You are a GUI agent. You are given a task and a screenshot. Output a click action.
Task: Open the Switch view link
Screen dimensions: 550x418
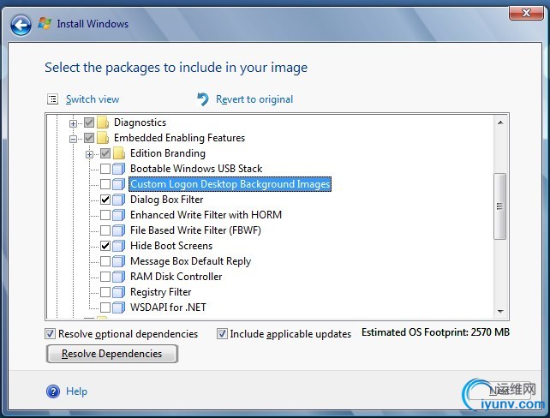pyautogui.click(x=93, y=99)
